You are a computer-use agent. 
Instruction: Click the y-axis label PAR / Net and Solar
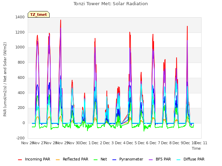pyautogui.click(x=5, y=79)
